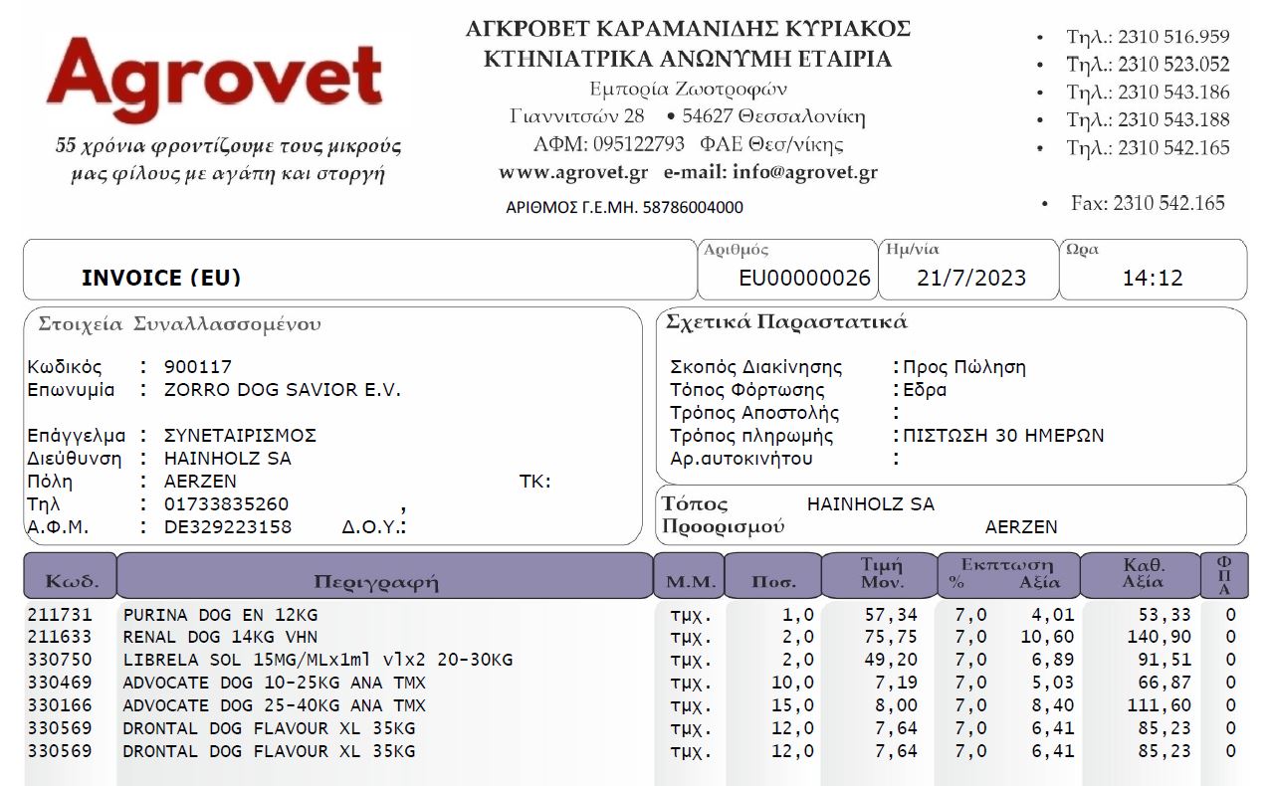1272x786 pixels.
Task: Click PURINA DOG EN 12KG description
Action: click(x=220, y=615)
